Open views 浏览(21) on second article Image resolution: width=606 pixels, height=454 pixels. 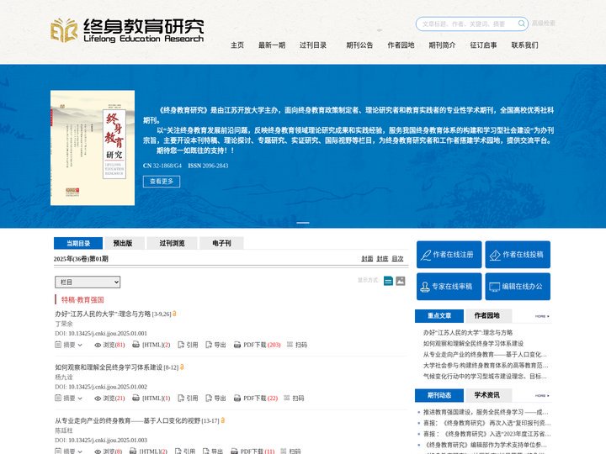(109, 398)
